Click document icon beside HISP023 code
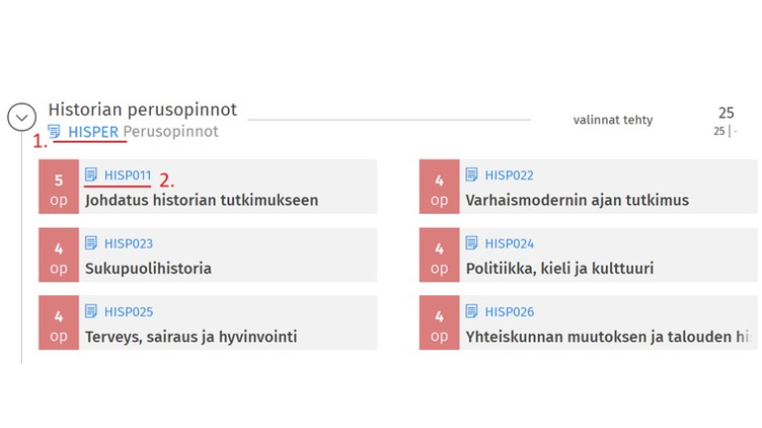 91,244
